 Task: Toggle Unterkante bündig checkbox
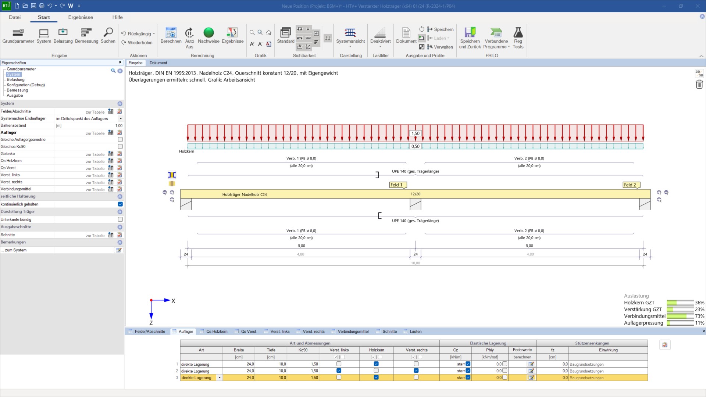(120, 219)
